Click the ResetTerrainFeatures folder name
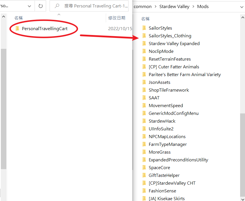This screenshot has width=245, height=201. [170, 59]
